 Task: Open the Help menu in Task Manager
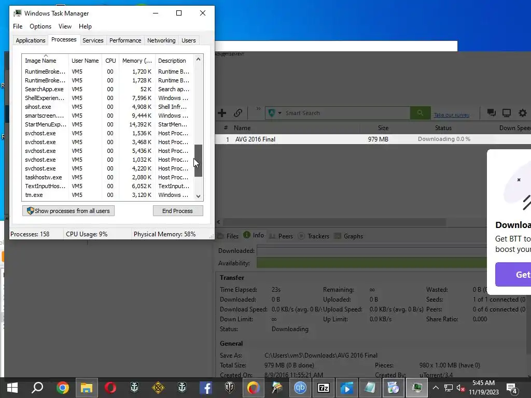click(x=85, y=26)
